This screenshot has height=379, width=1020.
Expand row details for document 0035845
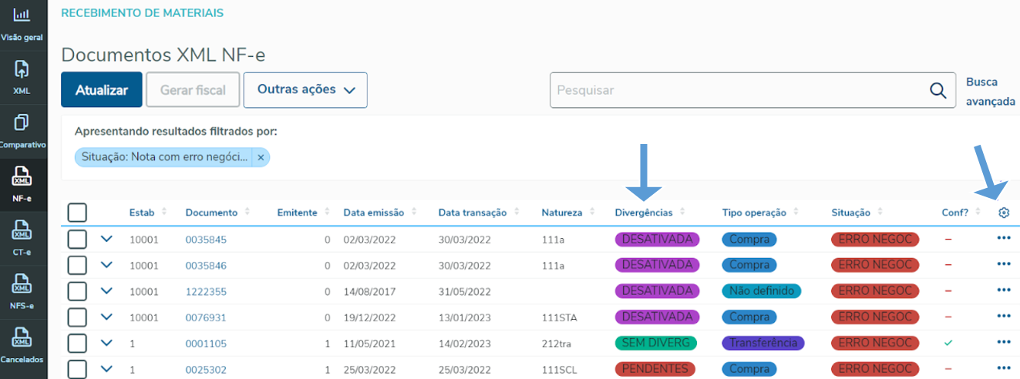pos(107,239)
